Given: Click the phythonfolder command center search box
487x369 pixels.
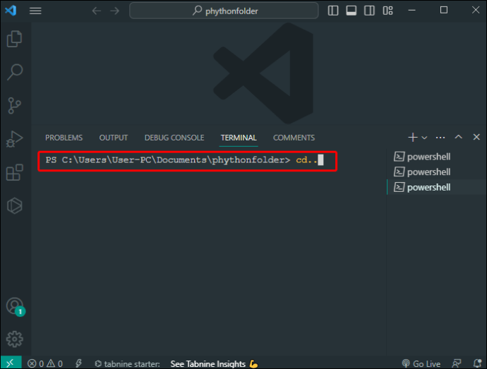Looking at the screenshot, I should click(x=224, y=11).
